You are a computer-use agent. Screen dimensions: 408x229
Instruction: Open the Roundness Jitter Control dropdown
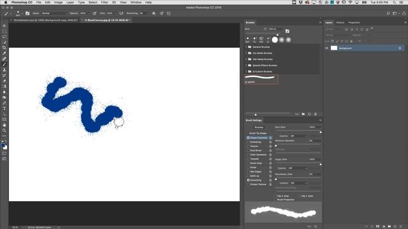click(x=299, y=183)
